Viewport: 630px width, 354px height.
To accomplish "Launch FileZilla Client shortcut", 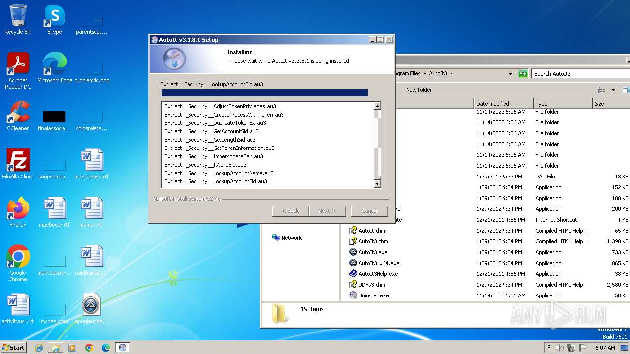I will pos(18,164).
